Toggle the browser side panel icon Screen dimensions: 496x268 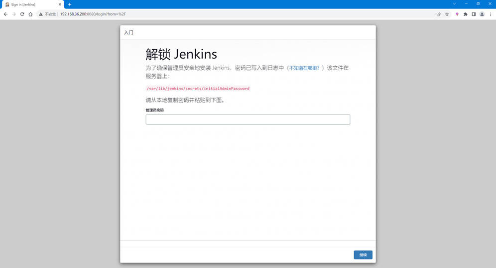pyautogui.click(x=474, y=14)
